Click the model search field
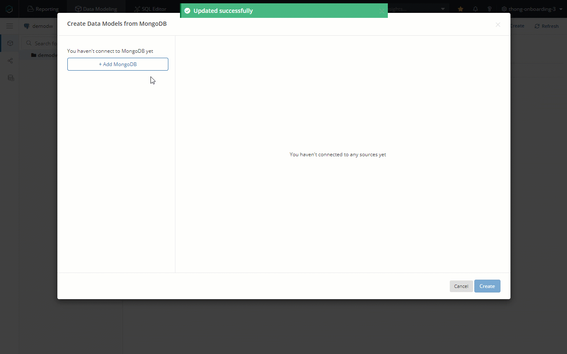 pyautogui.click(x=42, y=43)
